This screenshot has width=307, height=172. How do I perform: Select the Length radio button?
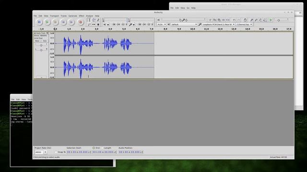coord(102,148)
